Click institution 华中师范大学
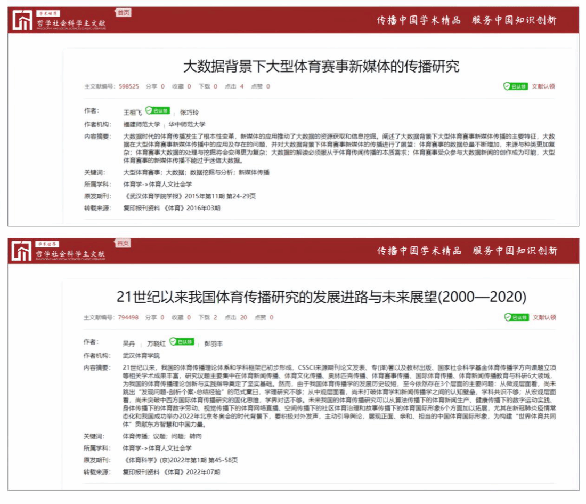The height and width of the screenshot is (504, 586). click(187, 124)
